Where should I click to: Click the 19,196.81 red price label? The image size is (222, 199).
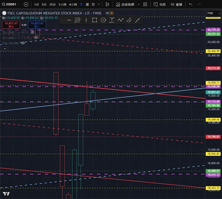click(x=213, y=137)
